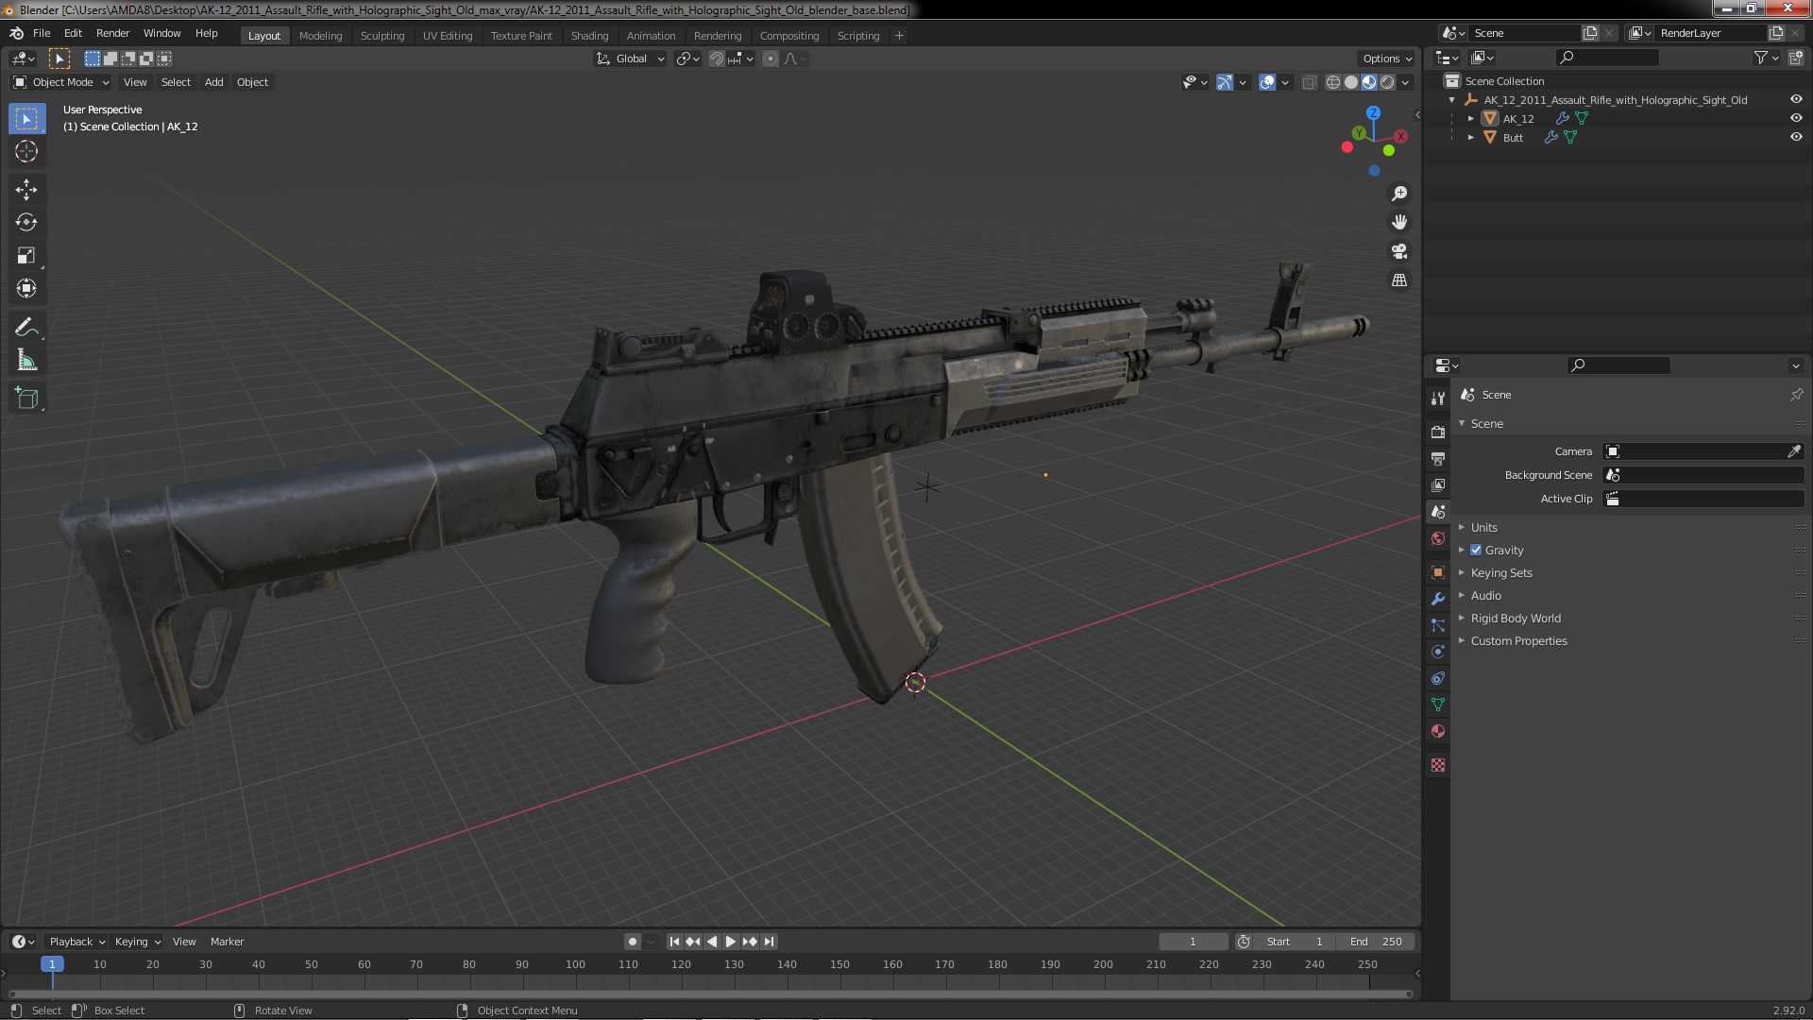Open the Object Constraint properties tab
This screenshot has height=1020, width=1813.
click(x=1437, y=678)
